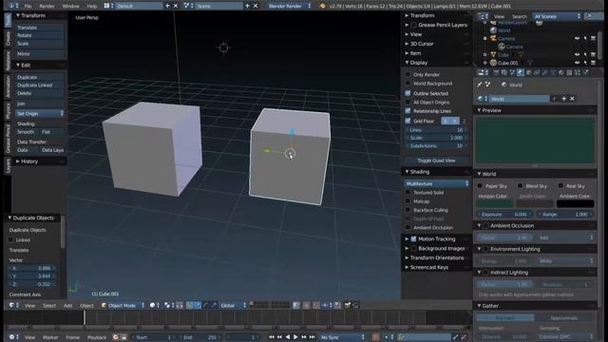Open the pivot point selector in the 3D header
This screenshot has height=342, width=608.
click(x=169, y=306)
